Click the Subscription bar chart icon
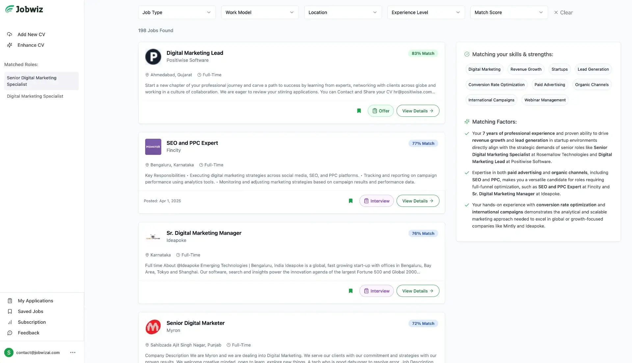 [x=10, y=322]
